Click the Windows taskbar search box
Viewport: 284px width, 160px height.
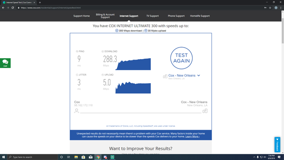pyautogui.click(x=32, y=157)
